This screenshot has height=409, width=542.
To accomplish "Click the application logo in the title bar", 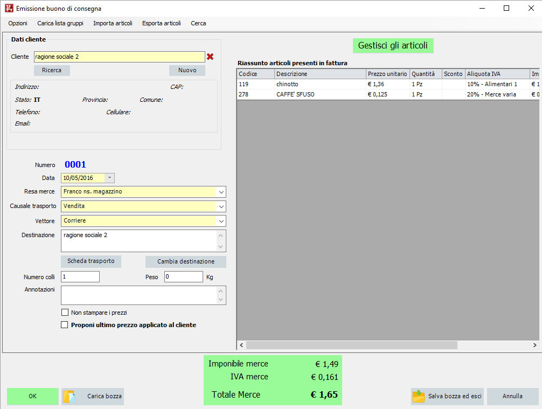I will (9, 8).
